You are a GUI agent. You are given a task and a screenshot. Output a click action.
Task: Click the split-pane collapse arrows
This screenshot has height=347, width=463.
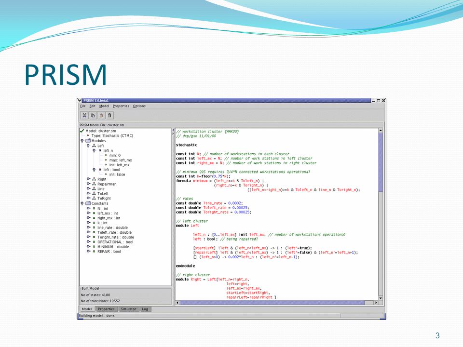(173, 132)
